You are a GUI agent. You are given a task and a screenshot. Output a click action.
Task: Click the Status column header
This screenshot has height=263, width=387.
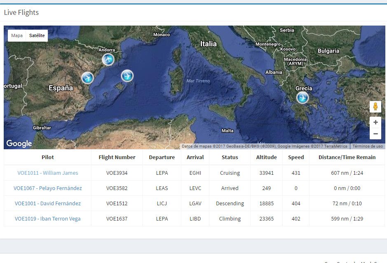230,157
